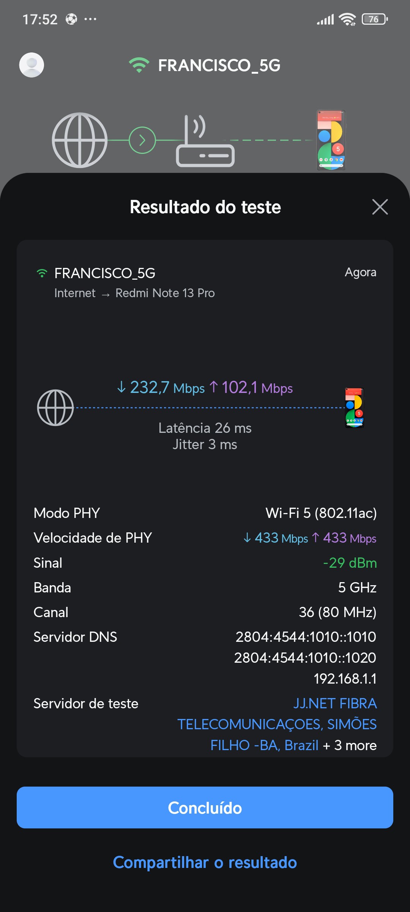The height and width of the screenshot is (912, 410).
Task: Tap the Sinal -29 dBm value
Action: (x=350, y=563)
